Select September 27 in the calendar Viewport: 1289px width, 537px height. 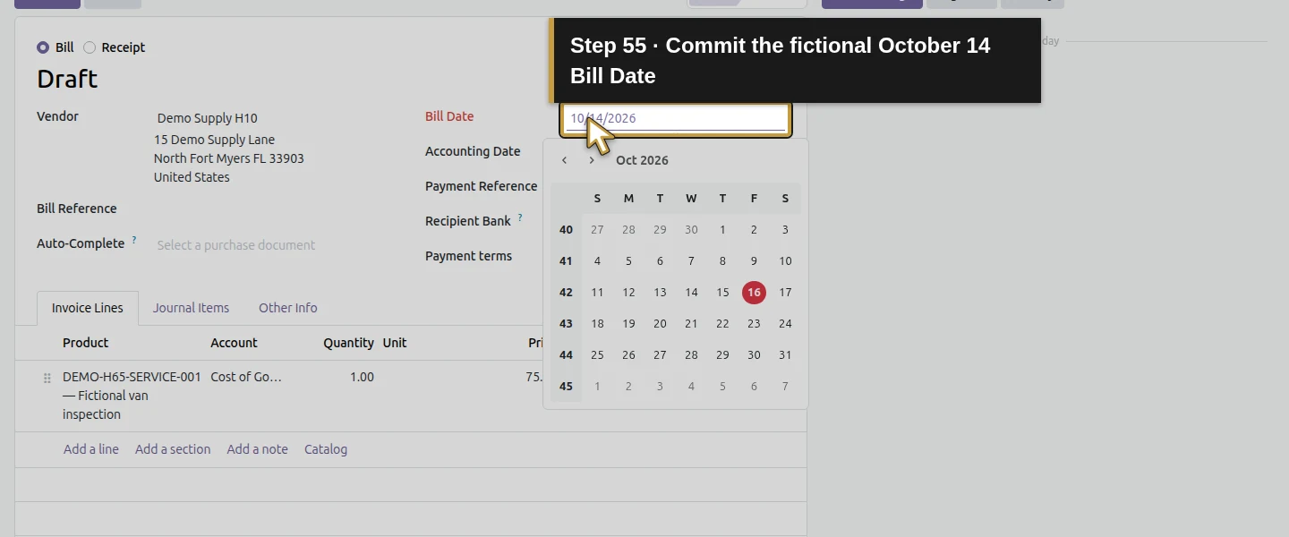click(x=597, y=230)
